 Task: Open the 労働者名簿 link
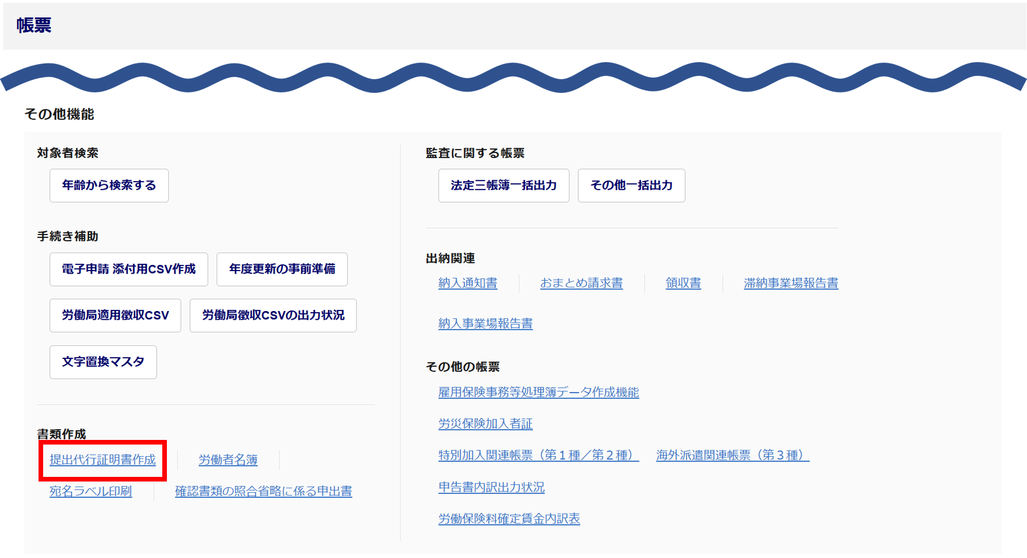pos(228,459)
